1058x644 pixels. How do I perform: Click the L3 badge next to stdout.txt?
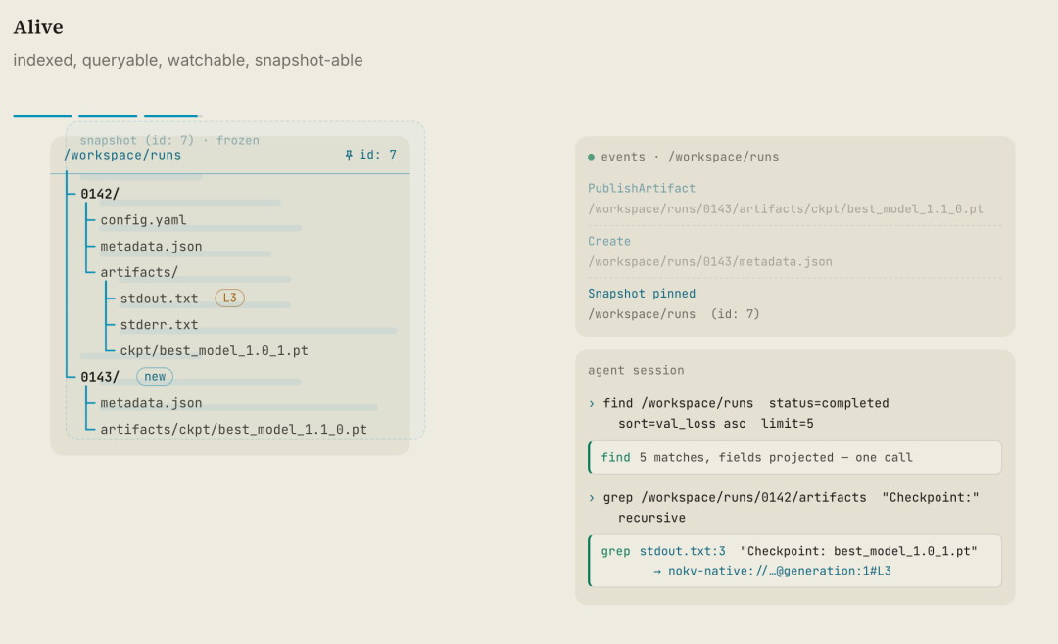229,299
